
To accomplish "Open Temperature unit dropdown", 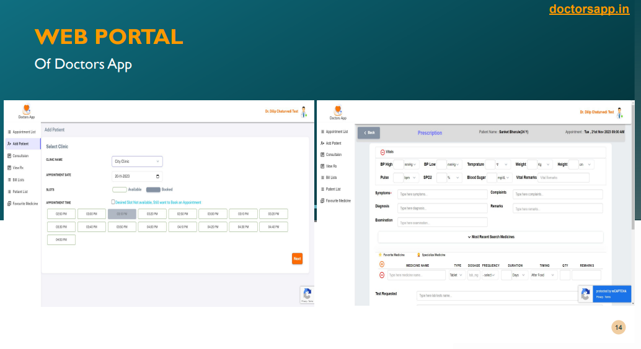I will [502, 165].
